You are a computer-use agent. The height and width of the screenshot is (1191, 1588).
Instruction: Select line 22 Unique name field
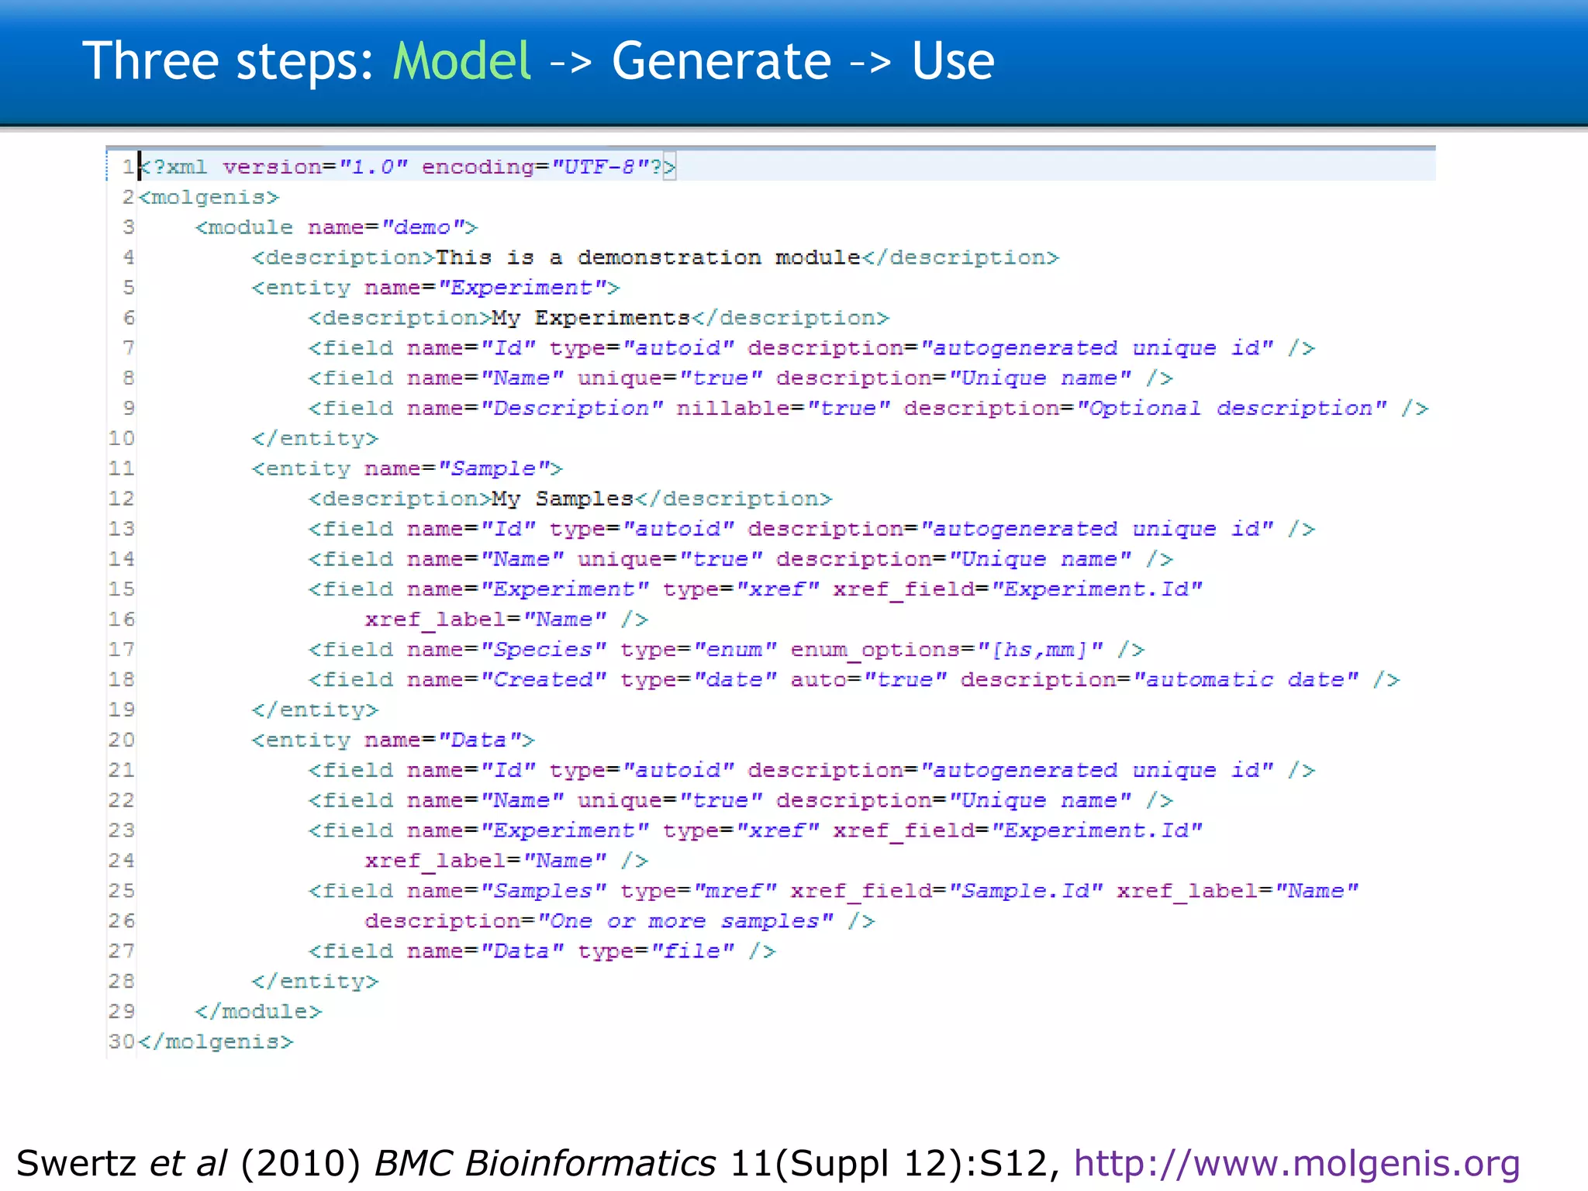pyautogui.click(x=740, y=801)
